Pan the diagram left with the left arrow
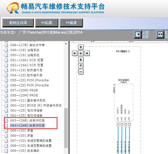 pyautogui.click(x=75, y=53)
